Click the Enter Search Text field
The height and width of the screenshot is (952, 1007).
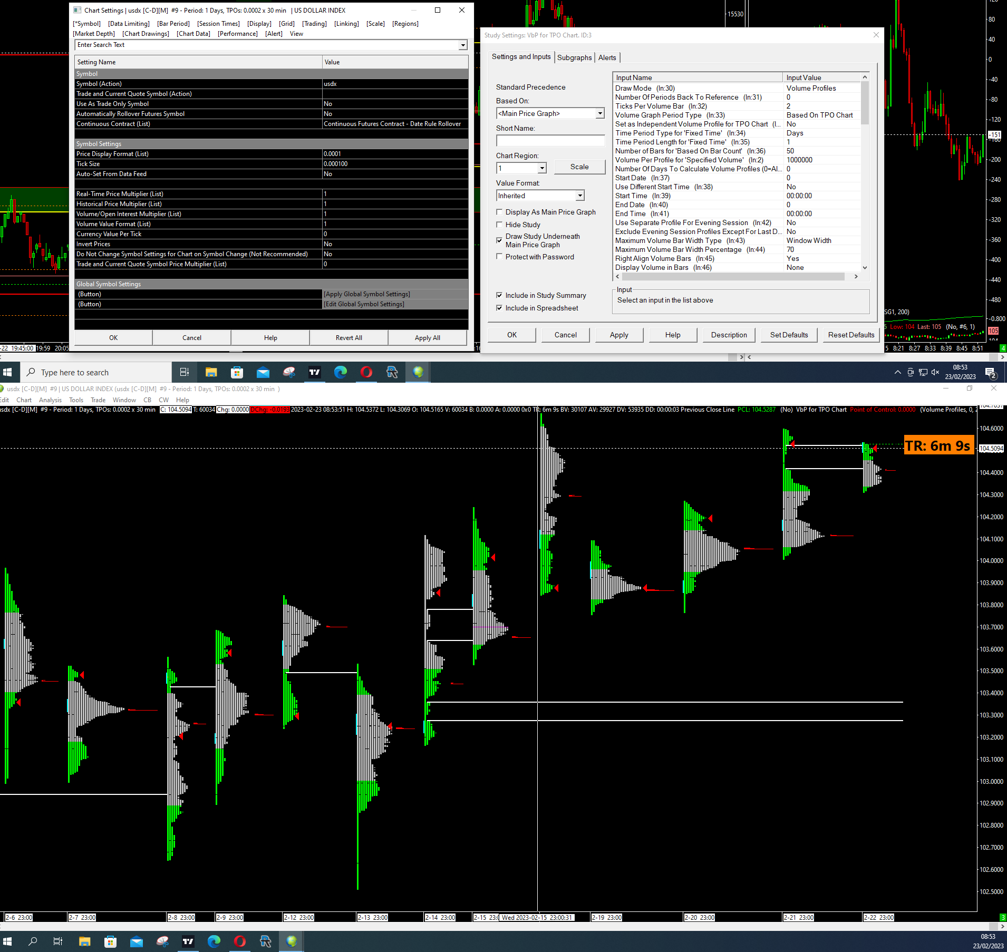point(267,45)
